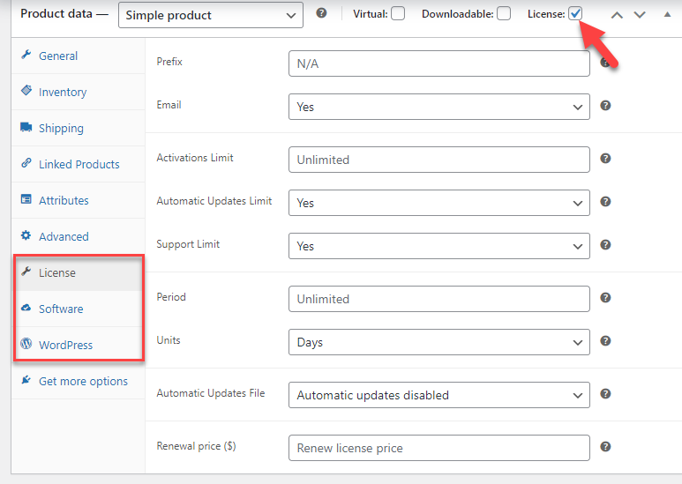Open the Email dropdown set to Yes
682x484 pixels.
pyautogui.click(x=438, y=107)
